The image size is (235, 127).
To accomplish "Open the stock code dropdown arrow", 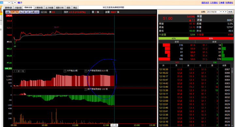I will click(x=9, y=3).
